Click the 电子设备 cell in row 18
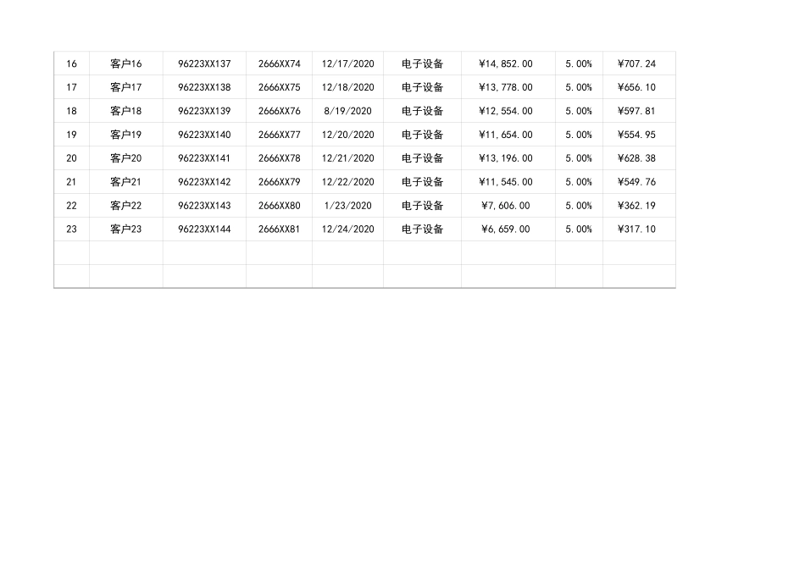The image size is (805, 569). [x=422, y=111]
